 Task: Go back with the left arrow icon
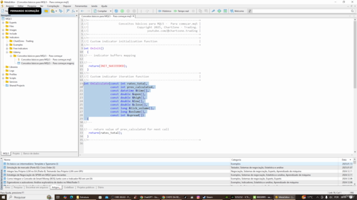coord(83,11)
